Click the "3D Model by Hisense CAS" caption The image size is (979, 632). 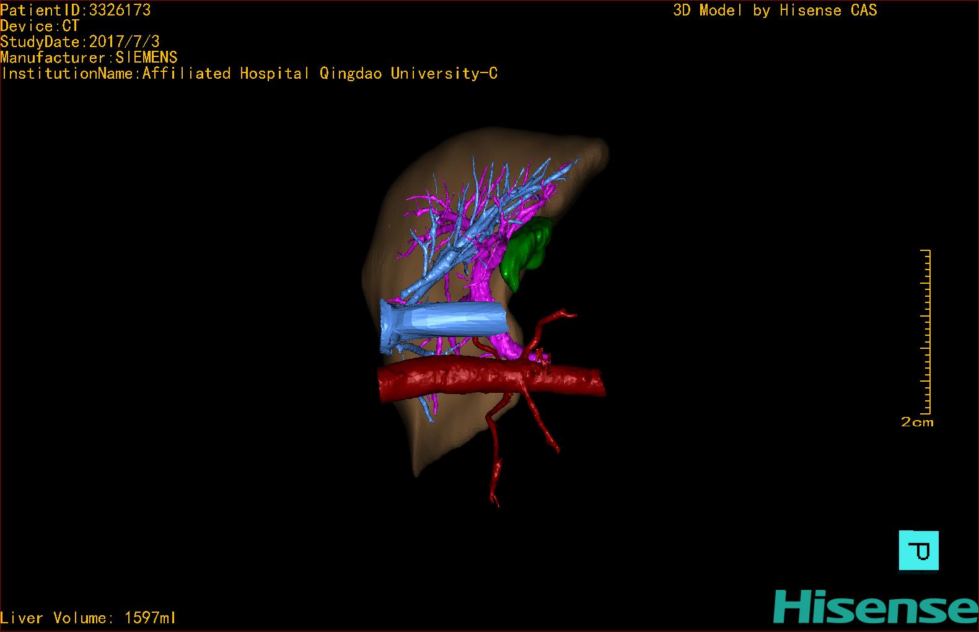tap(775, 11)
